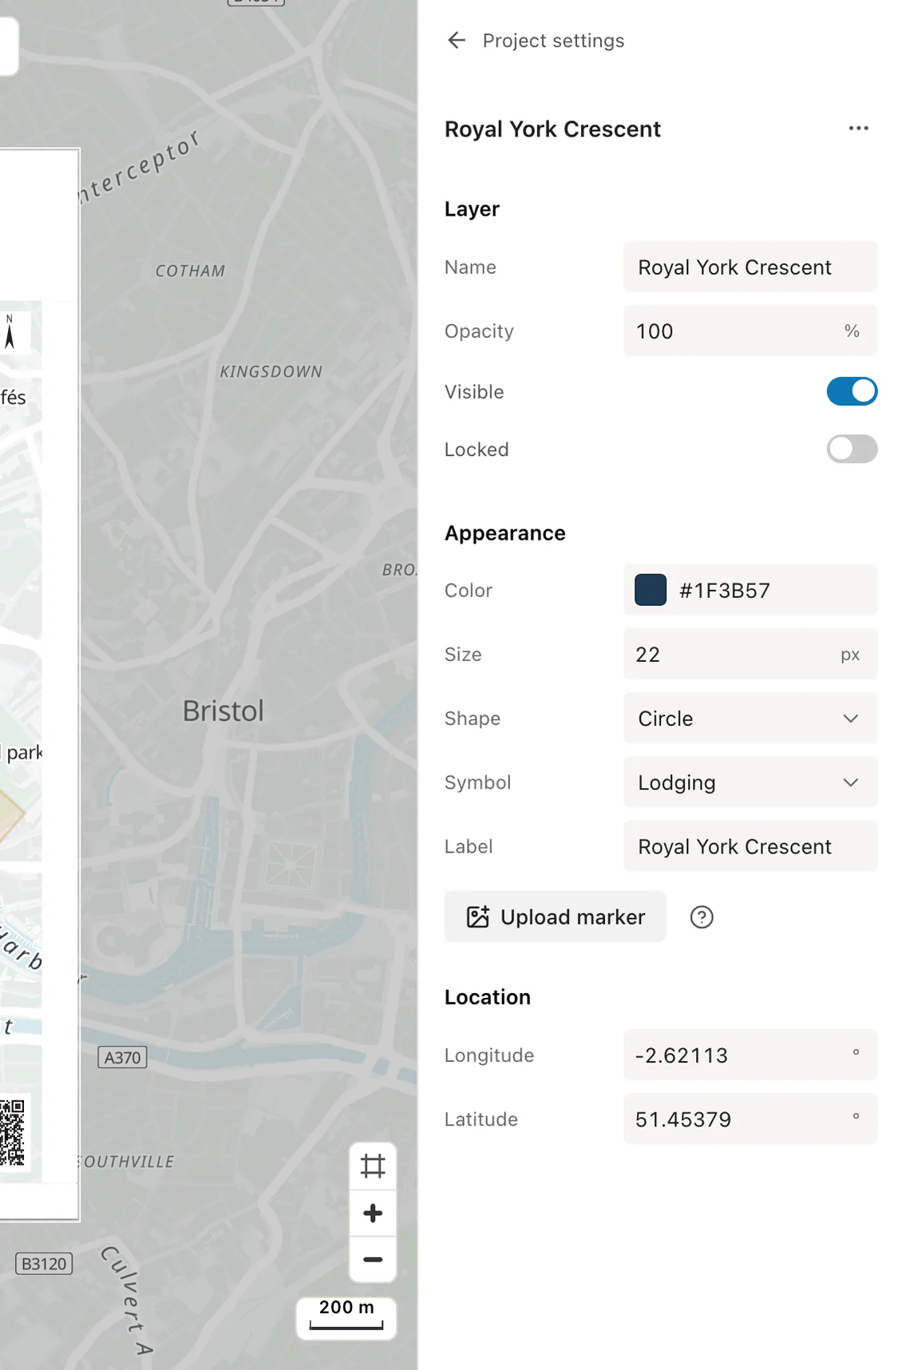This screenshot has width=902, height=1370.
Task: Click the B3120 road badge on map
Action: 44,1263
